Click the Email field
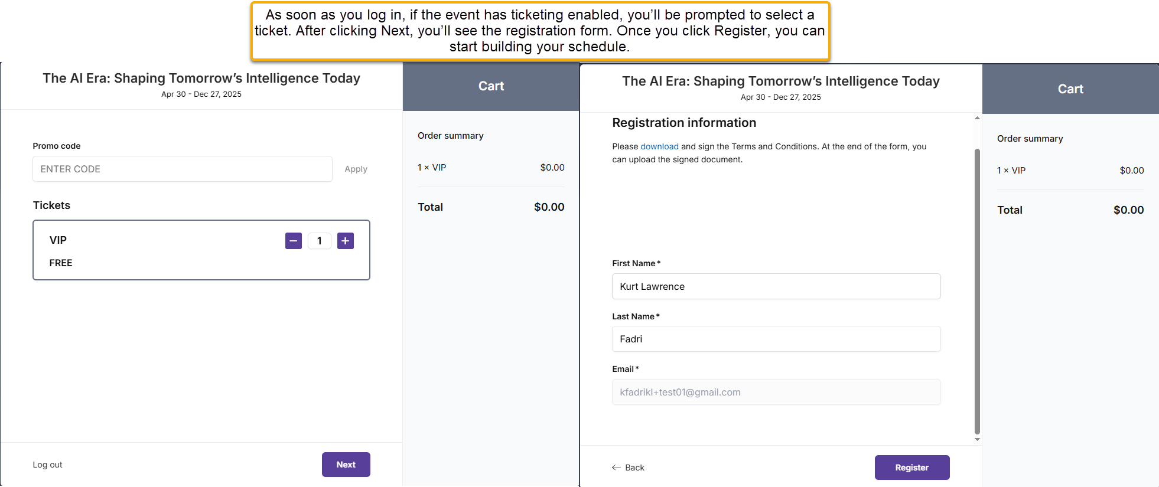The image size is (1159, 487). pyautogui.click(x=776, y=392)
